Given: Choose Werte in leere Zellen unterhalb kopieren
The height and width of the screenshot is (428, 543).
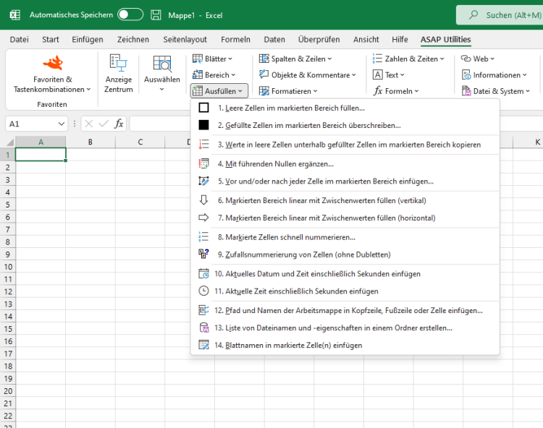Looking at the screenshot, I should tap(345, 145).
